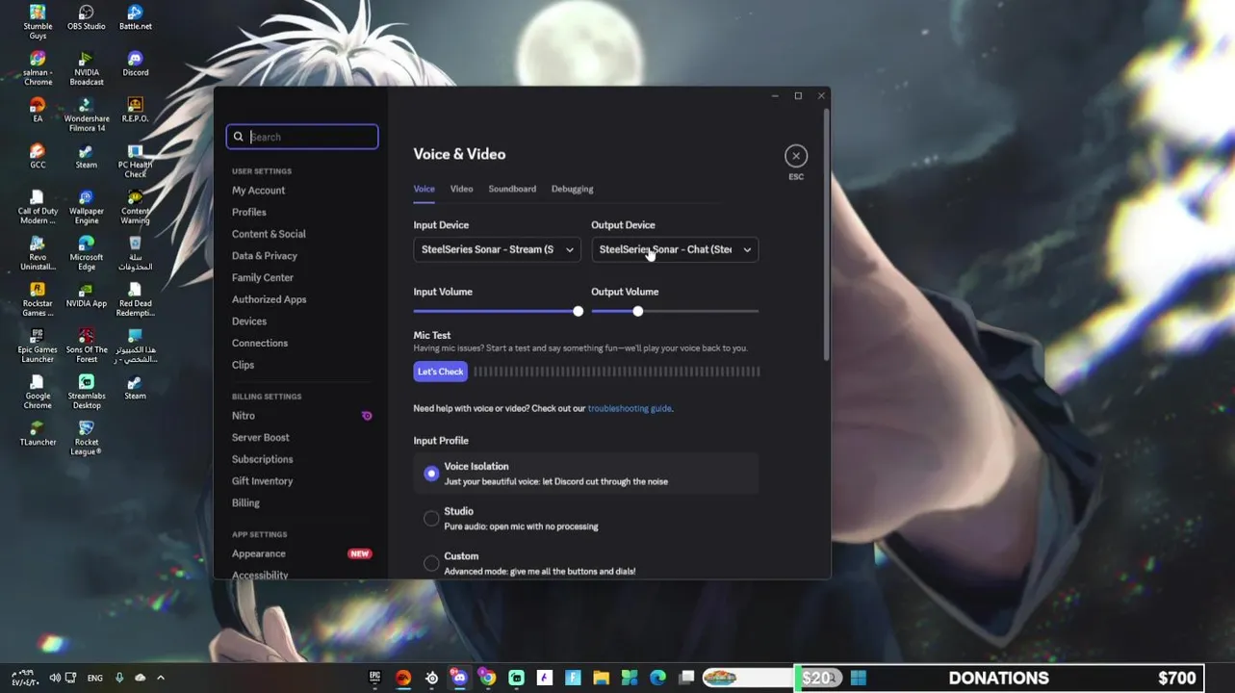Image resolution: width=1235 pixels, height=693 pixels.
Task: Click the Output Volume slider handle
Action: coord(637,311)
